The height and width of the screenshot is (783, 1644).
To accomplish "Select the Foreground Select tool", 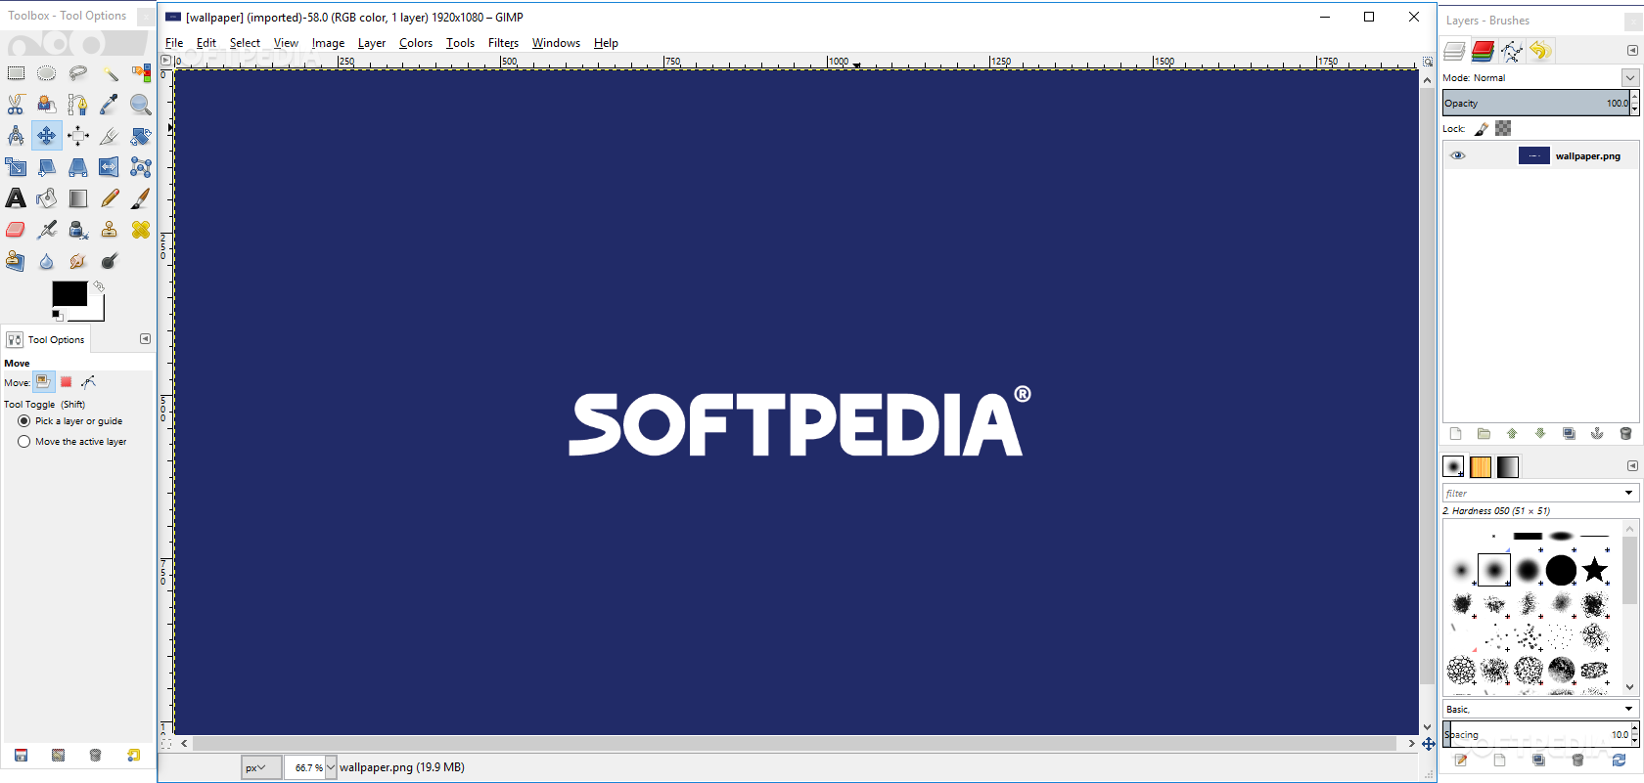I will click(47, 105).
